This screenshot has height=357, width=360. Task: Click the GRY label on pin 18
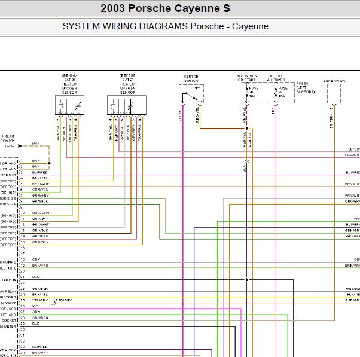tap(36, 260)
